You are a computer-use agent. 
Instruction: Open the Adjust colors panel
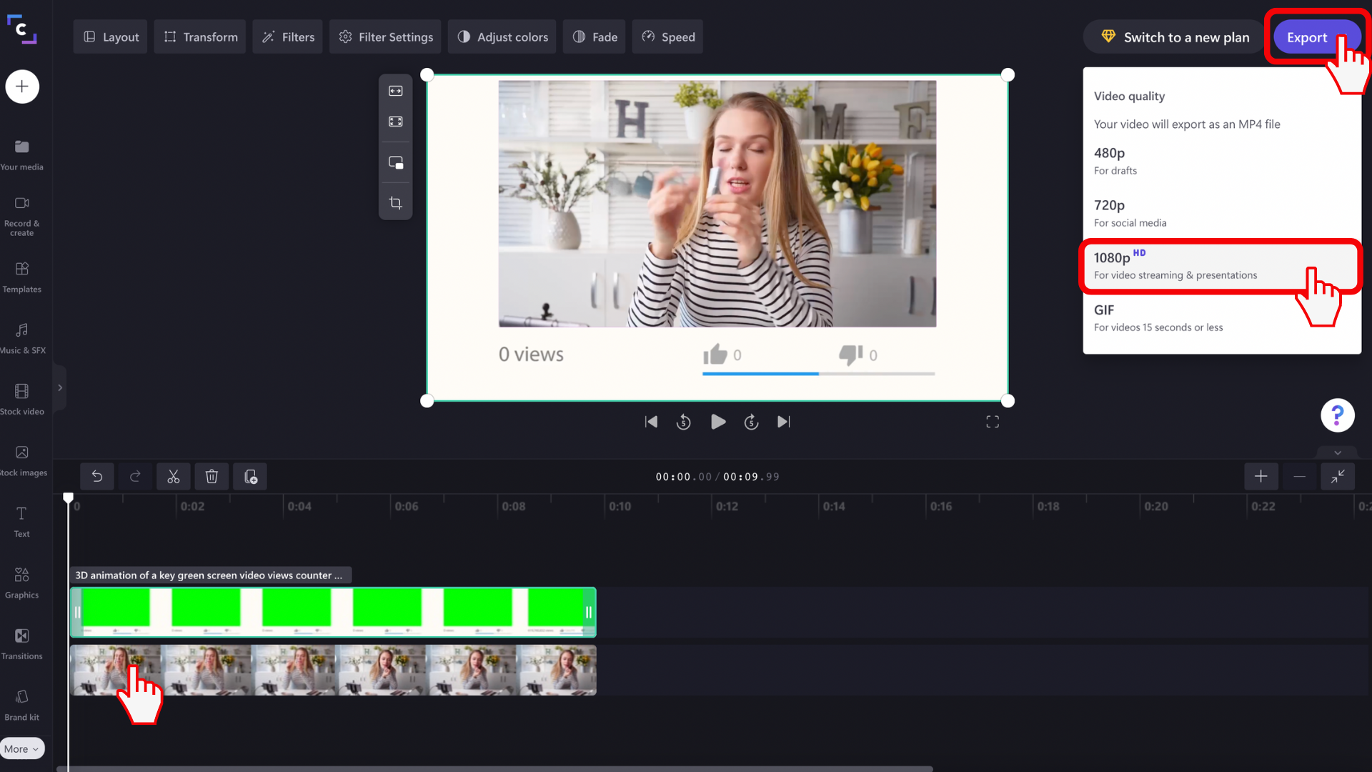click(502, 36)
